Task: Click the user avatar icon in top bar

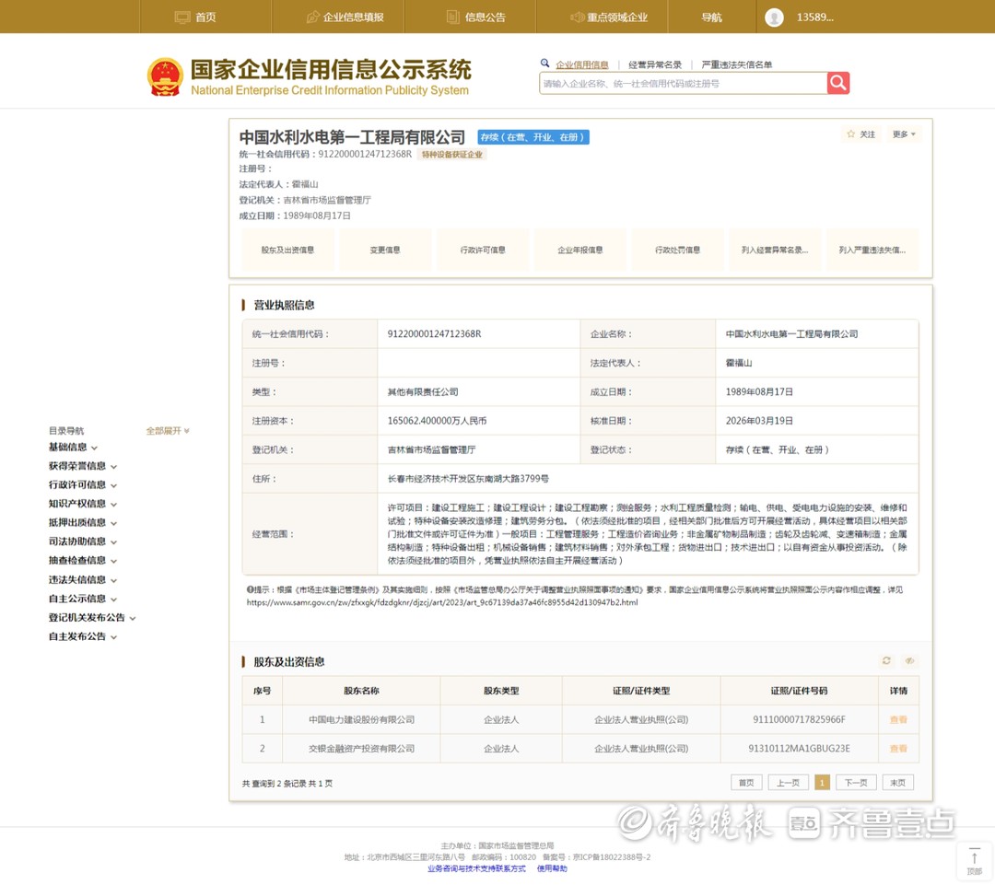Action: coord(774,17)
